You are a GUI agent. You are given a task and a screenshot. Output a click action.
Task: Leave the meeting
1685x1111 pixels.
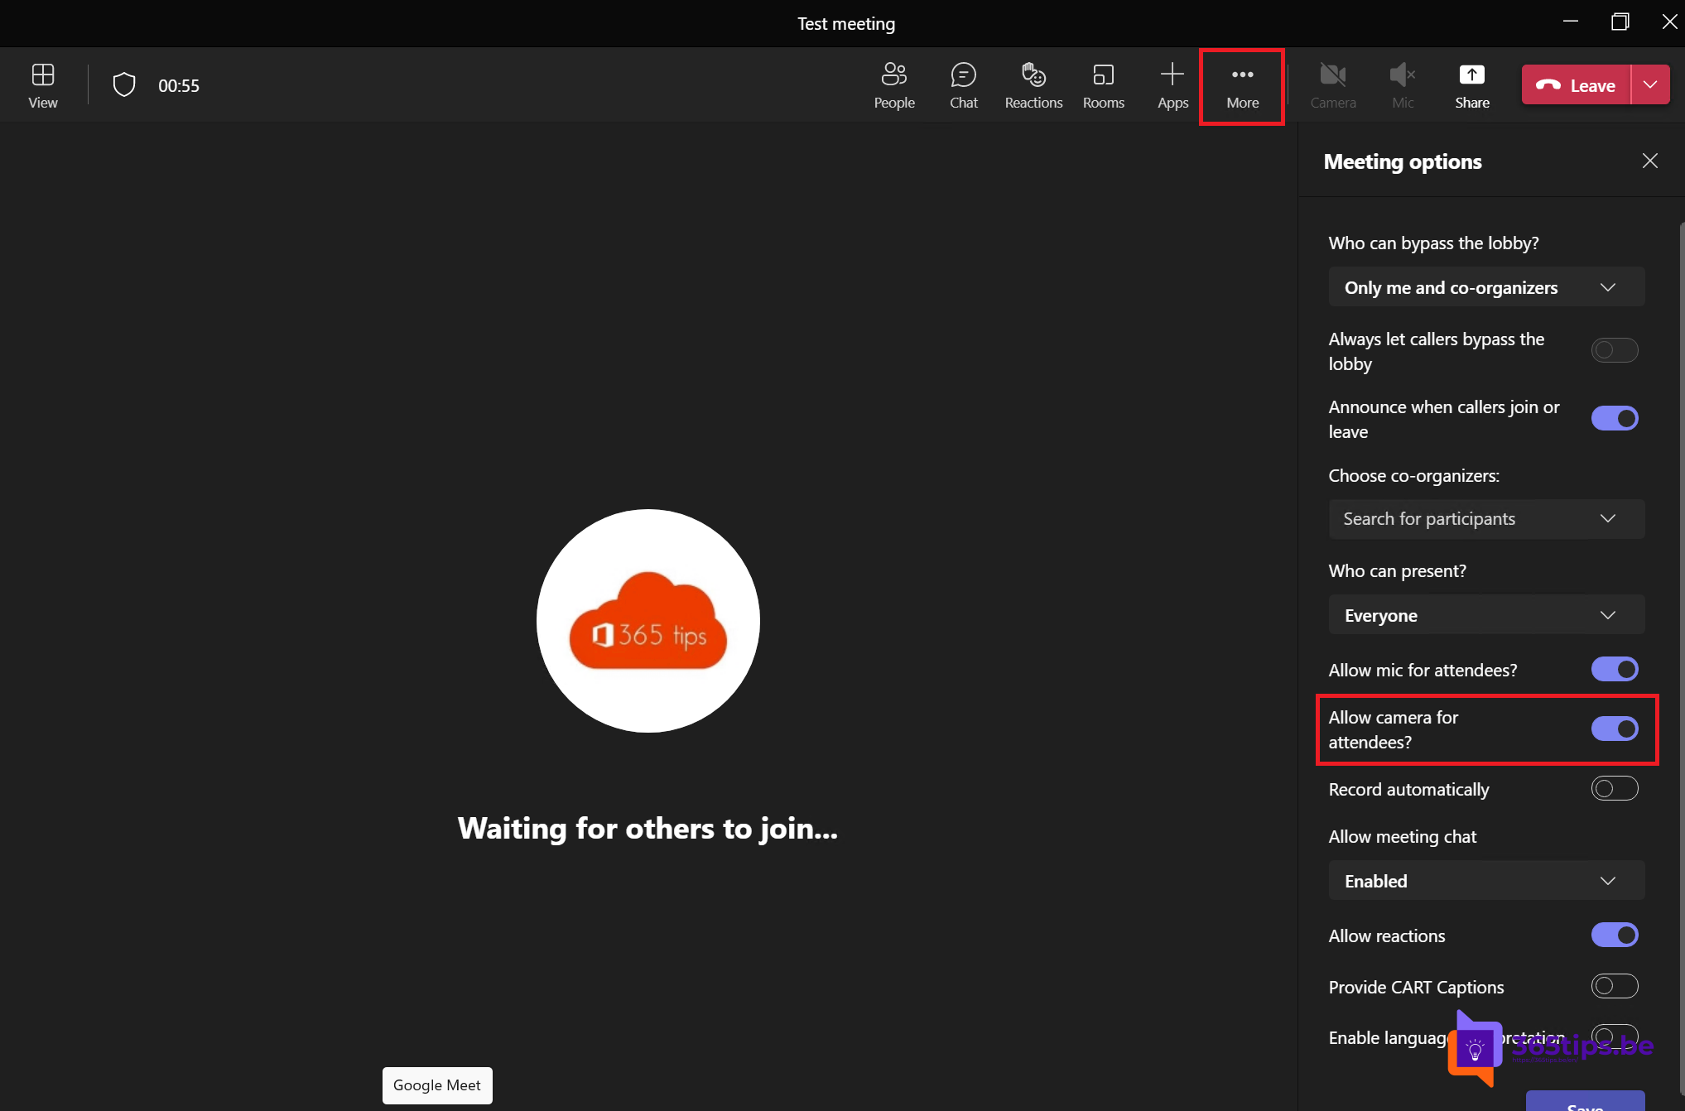coord(1577,84)
